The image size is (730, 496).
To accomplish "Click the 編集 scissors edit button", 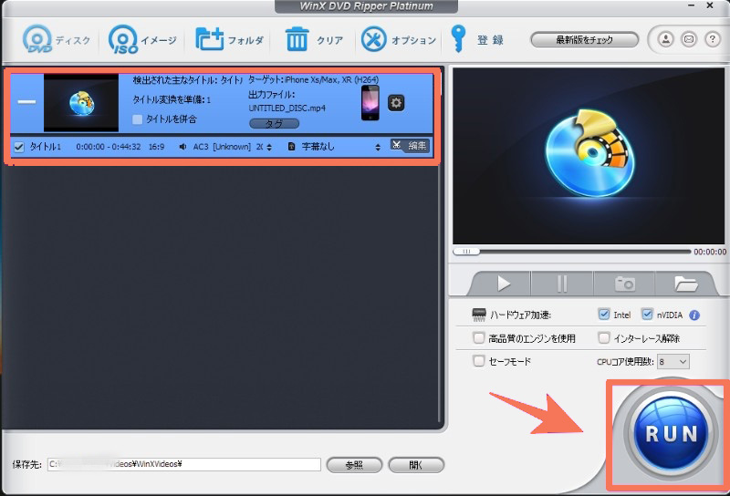I will [x=409, y=146].
